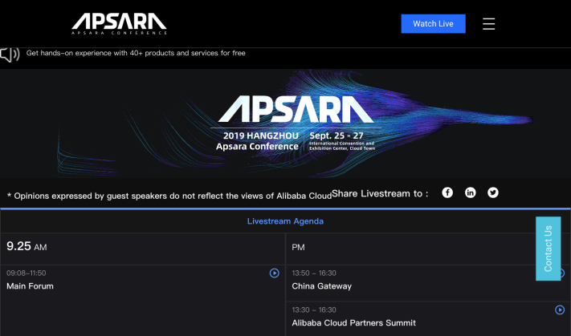Click the Main Forum title
Screen dimensions: 571x336
pyautogui.click(x=30, y=286)
